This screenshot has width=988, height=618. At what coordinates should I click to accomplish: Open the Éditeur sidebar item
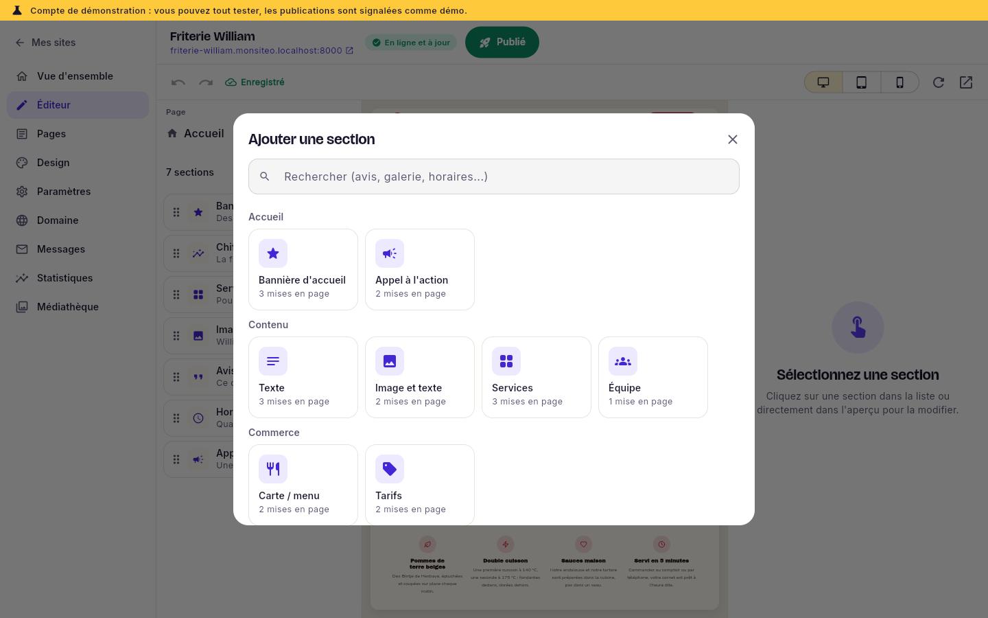point(78,105)
